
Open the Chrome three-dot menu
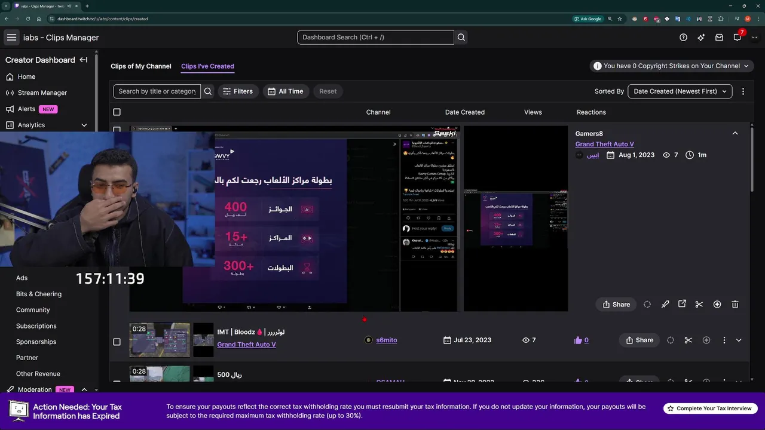(758, 19)
